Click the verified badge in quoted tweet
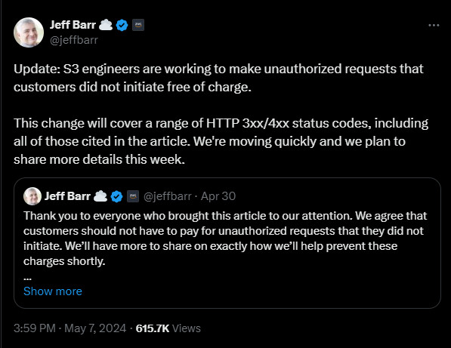 click(116, 196)
